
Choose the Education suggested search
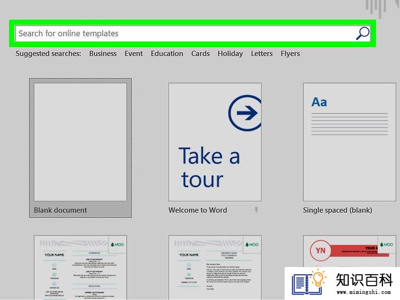pyautogui.click(x=167, y=54)
